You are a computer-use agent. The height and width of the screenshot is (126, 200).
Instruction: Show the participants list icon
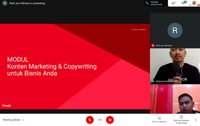(174, 3)
